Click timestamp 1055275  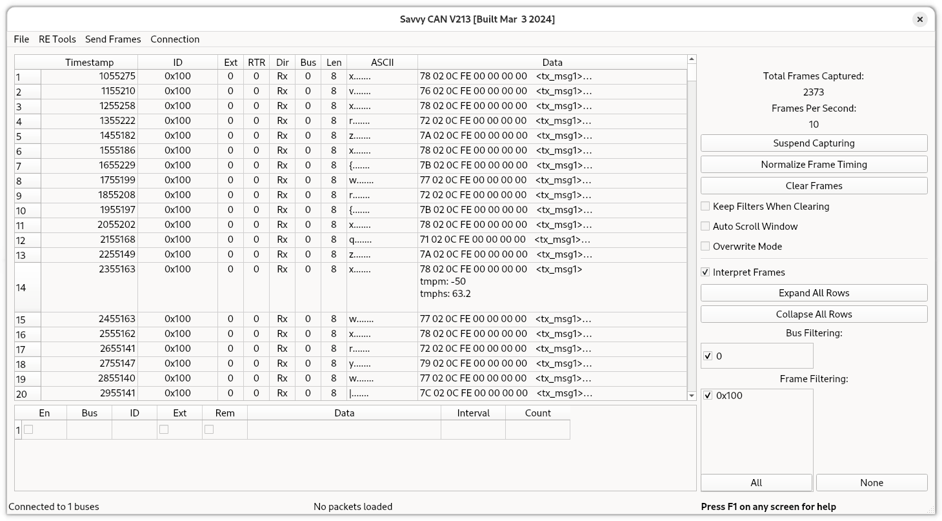tap(117, 76)
